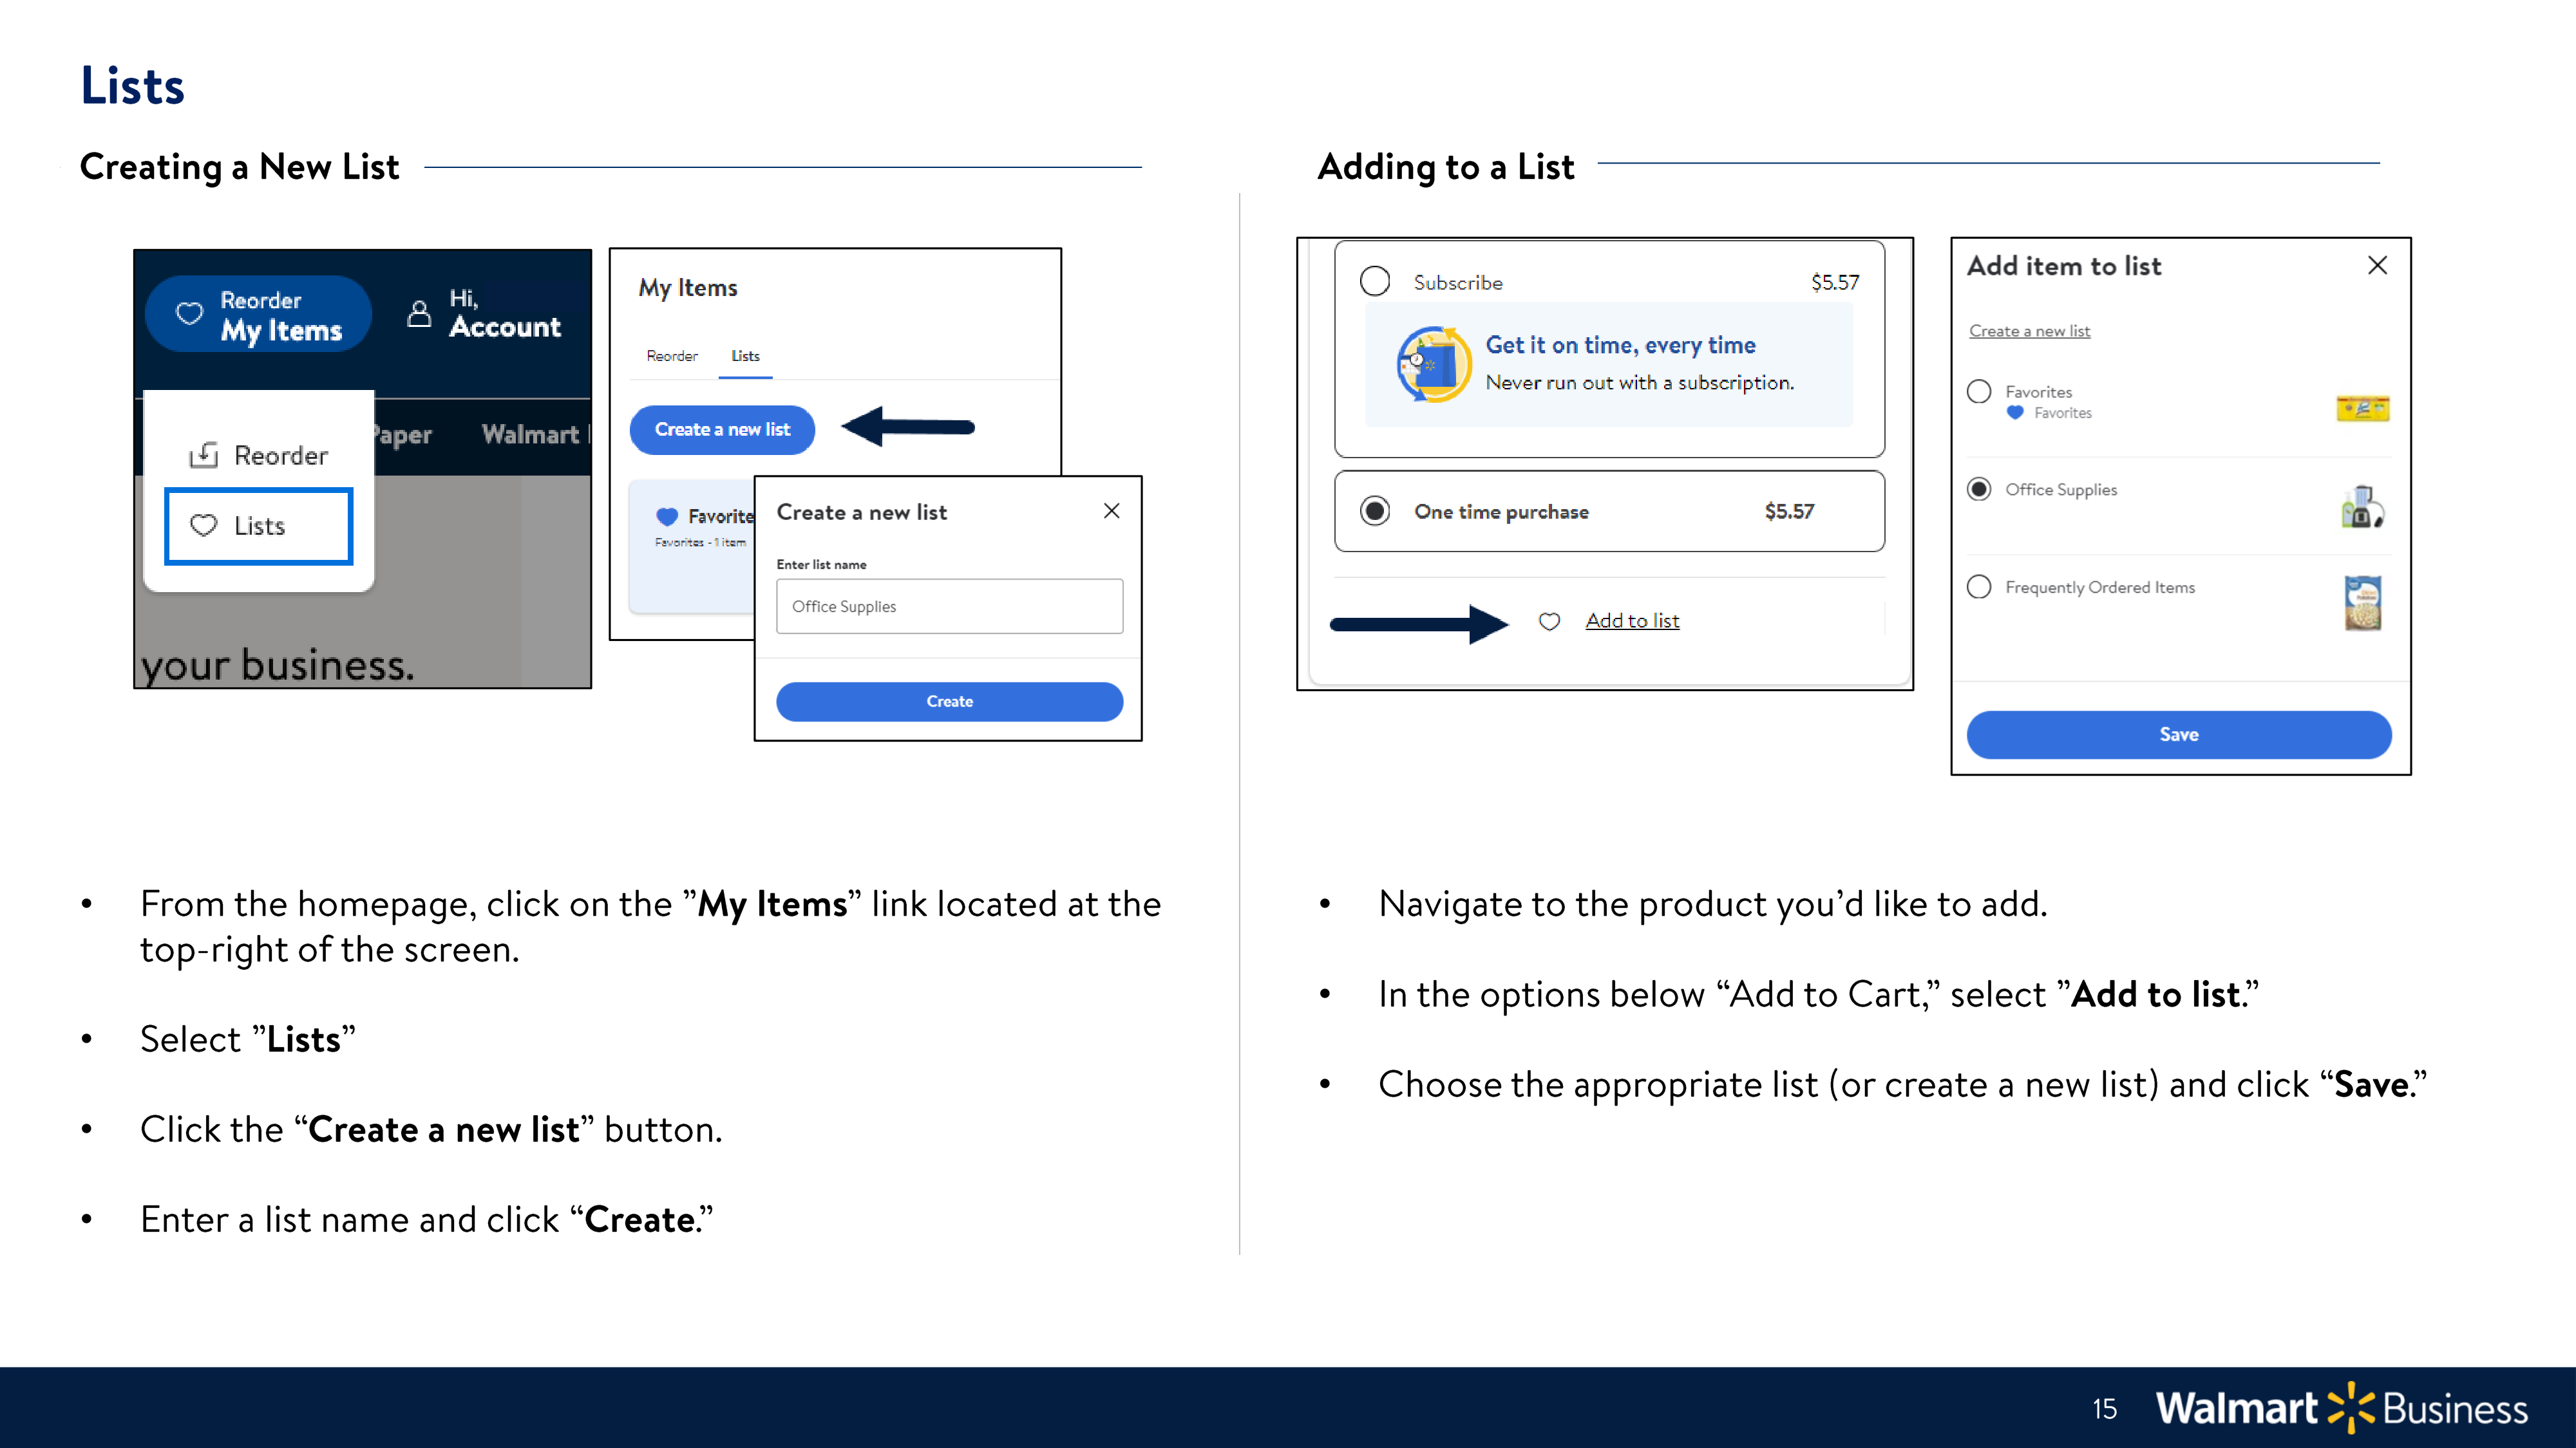Click the heart icon beside Add to list
This screenshot has width=2576, height=1448.
tap(1549, 622)
